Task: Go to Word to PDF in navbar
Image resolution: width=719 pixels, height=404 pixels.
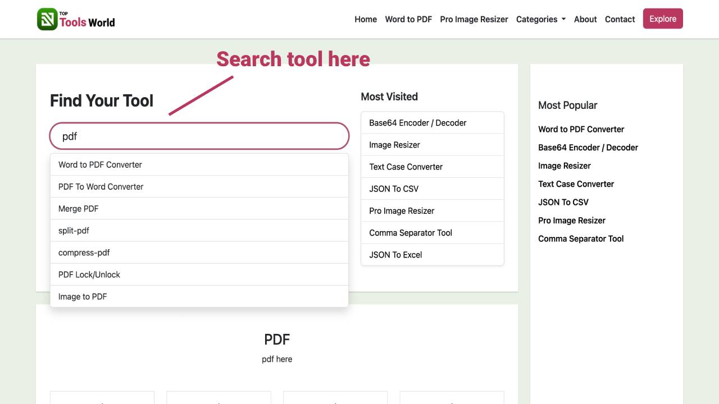Action: click(x=408, y=19)
